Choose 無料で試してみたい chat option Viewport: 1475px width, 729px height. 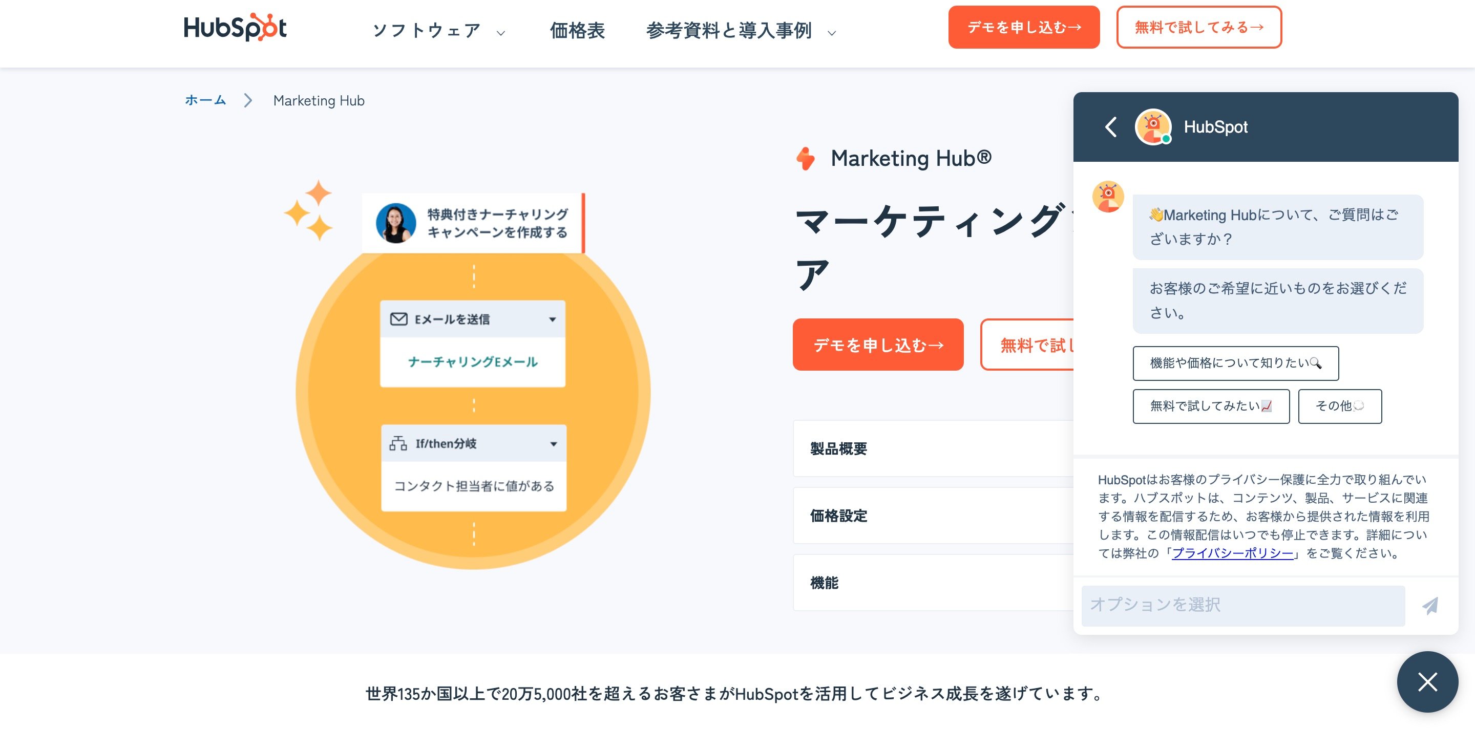(1210, 406)
